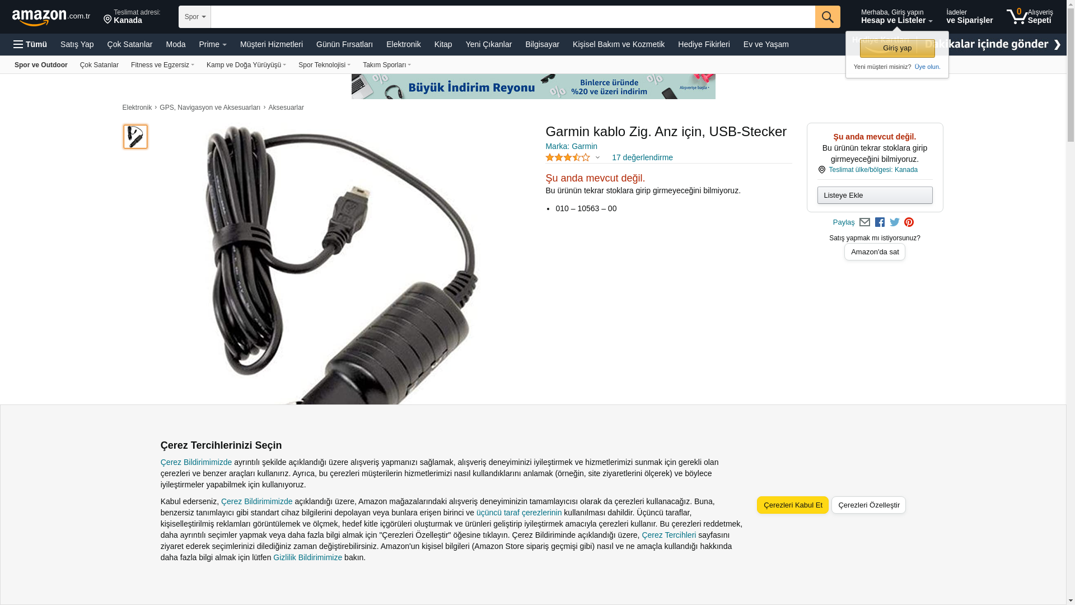
Task: Share product via email icon
Action: (x=864, y=222)
